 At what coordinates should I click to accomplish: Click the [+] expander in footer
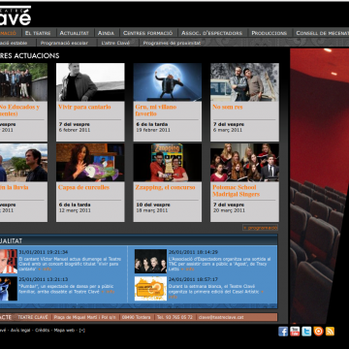coord(82,331)
